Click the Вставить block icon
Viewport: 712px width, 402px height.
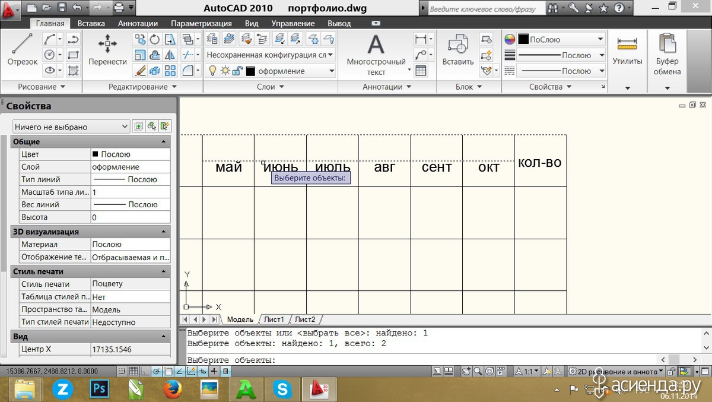458,50
